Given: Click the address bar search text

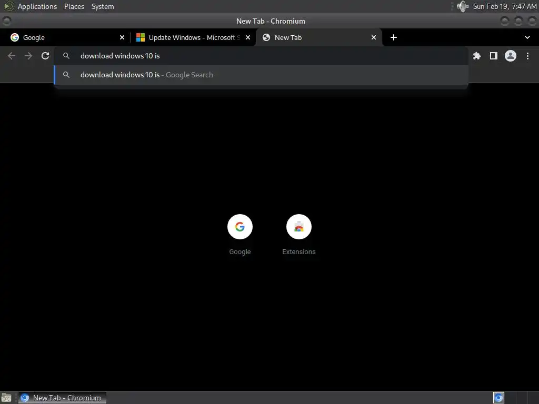Looking at the screenshot, I should [x=120, y=56].
